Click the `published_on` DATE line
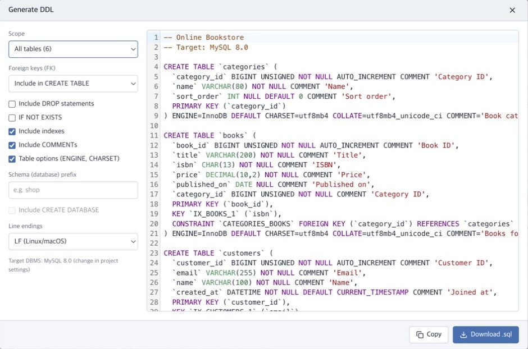 tap(273, 185)
